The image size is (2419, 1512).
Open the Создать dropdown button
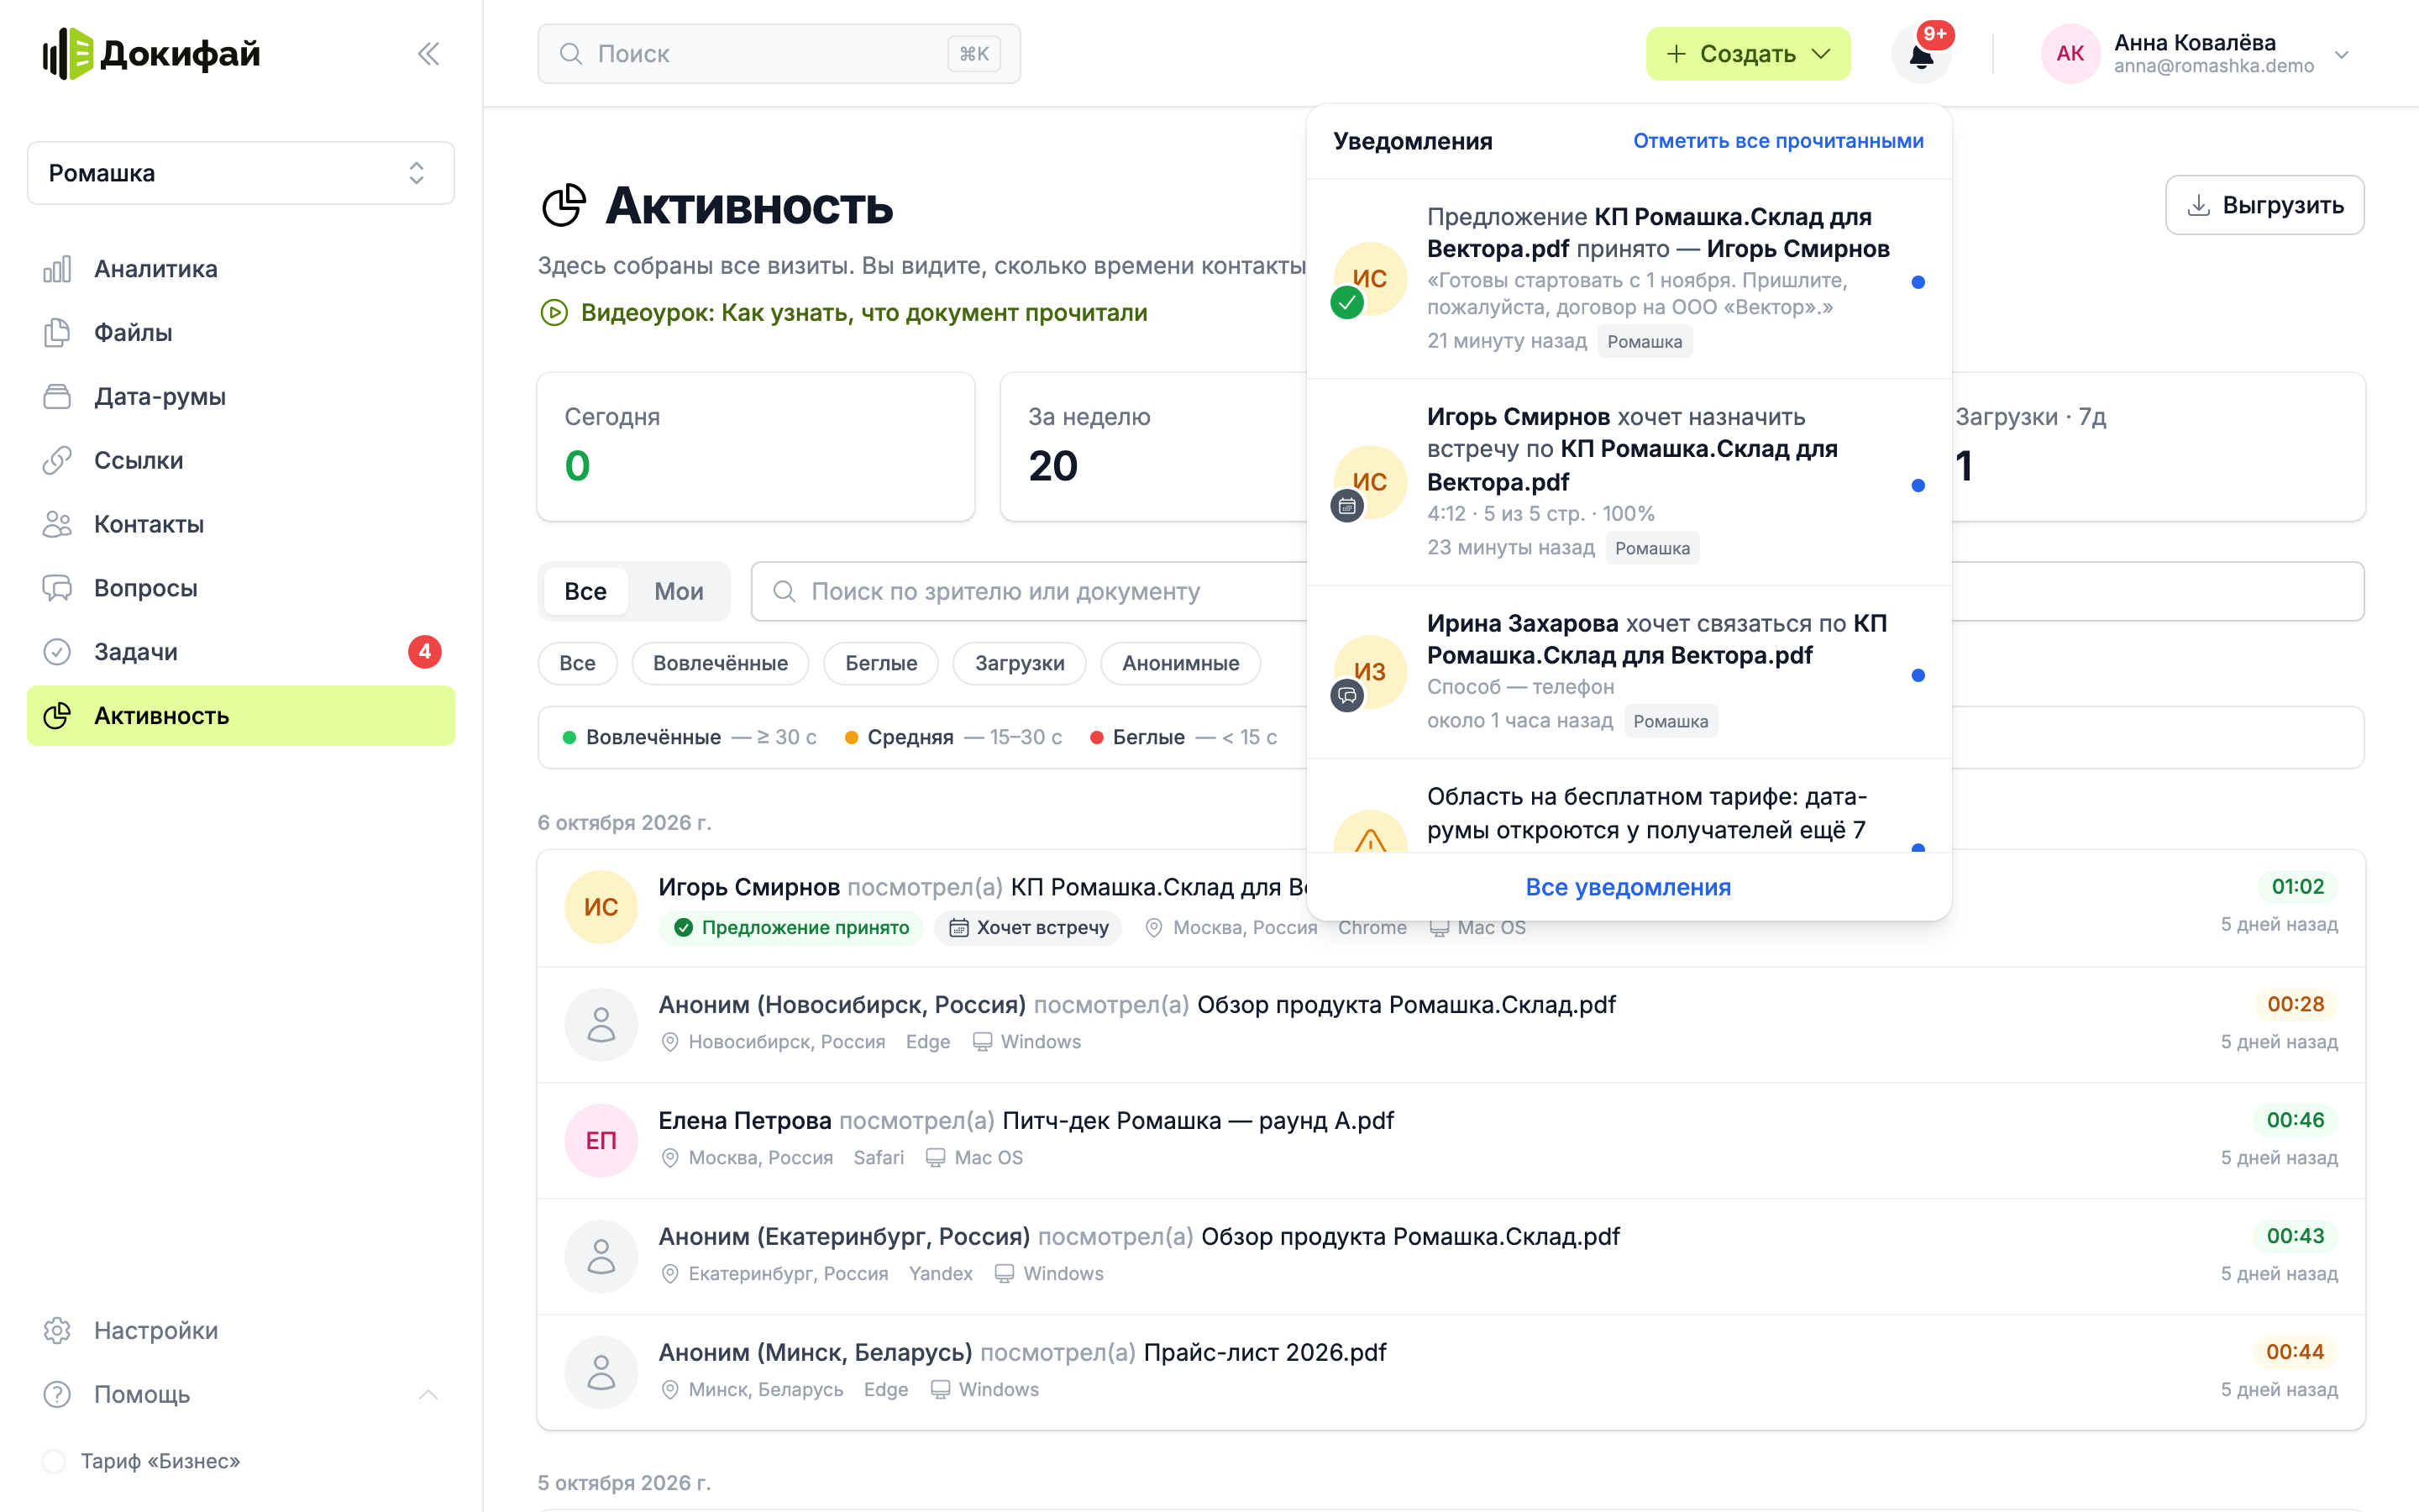pos(1748,54)
